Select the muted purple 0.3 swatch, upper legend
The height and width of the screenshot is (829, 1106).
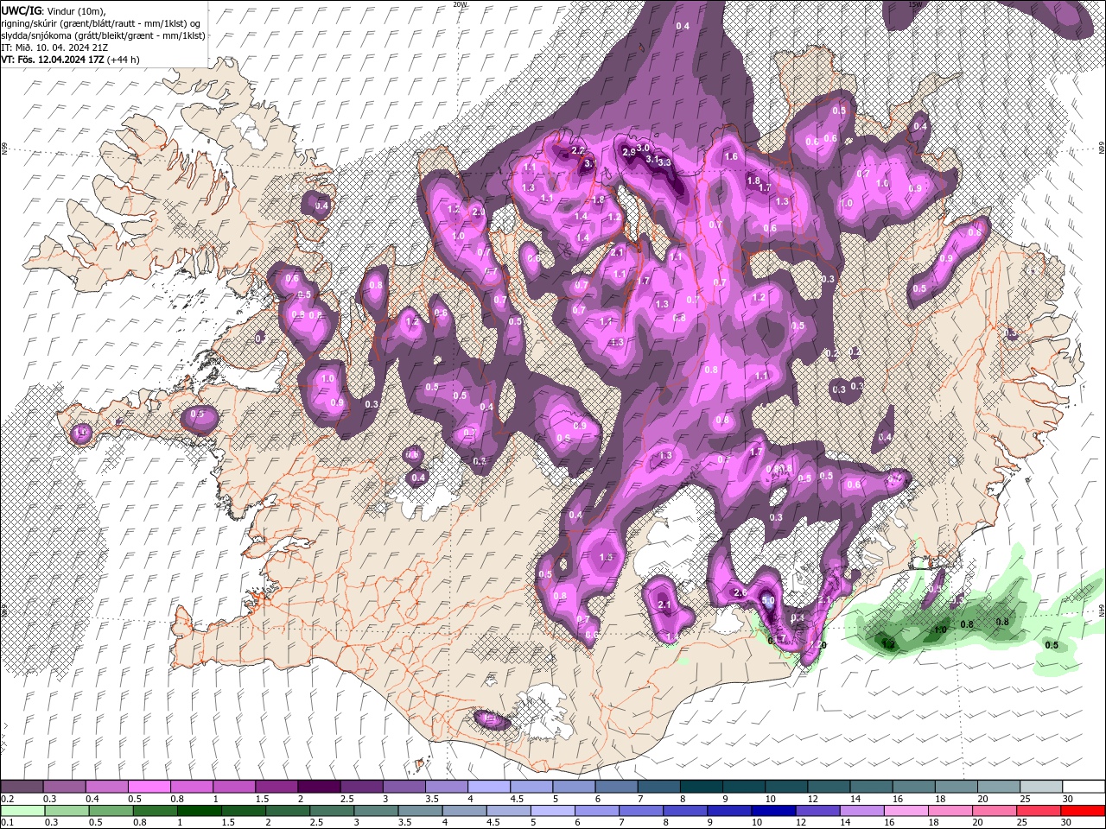click(64, 787)
